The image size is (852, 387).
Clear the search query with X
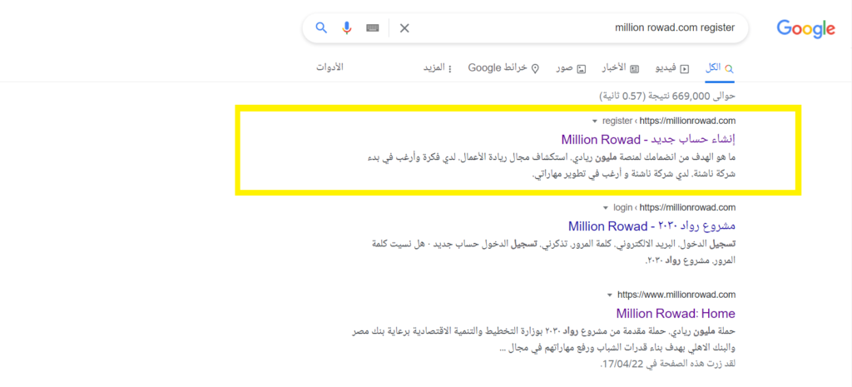[x=404, y=28]
